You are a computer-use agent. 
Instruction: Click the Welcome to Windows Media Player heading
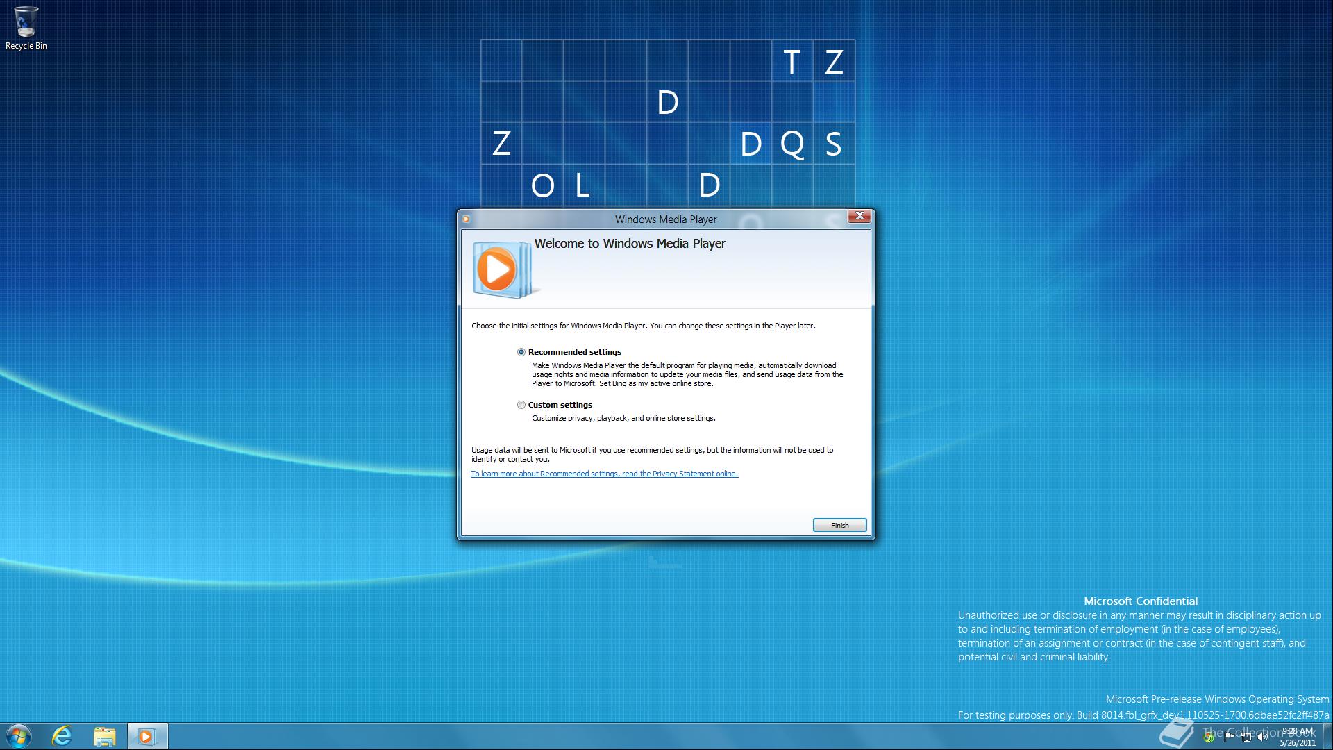630,244
